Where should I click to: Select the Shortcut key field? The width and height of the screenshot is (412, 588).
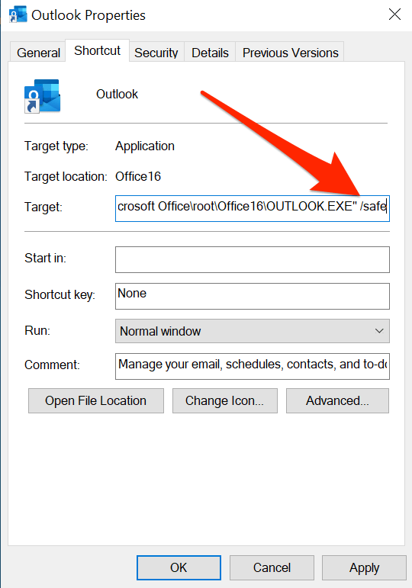[252, 296]
